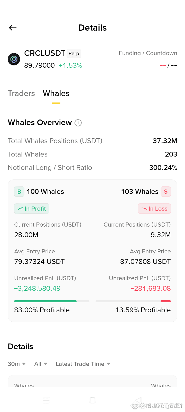Tap the In Loss trend badge
The height and width of the screenshot is (412, 185).
click(154, 209)
